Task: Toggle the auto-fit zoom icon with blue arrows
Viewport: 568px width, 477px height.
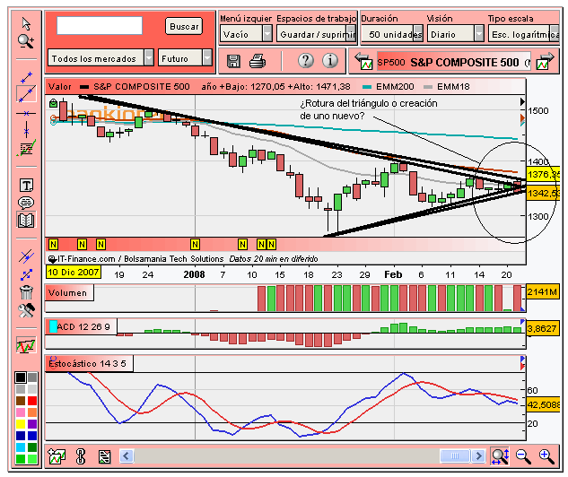Action: (x=500, y=456)
